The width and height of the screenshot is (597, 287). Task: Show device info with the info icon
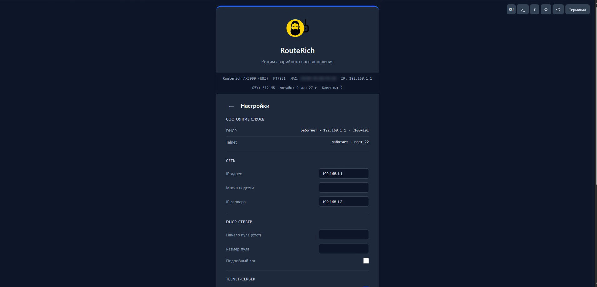click(x=558, y=9)
